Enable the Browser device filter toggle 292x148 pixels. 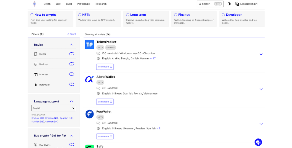(72, 74)
